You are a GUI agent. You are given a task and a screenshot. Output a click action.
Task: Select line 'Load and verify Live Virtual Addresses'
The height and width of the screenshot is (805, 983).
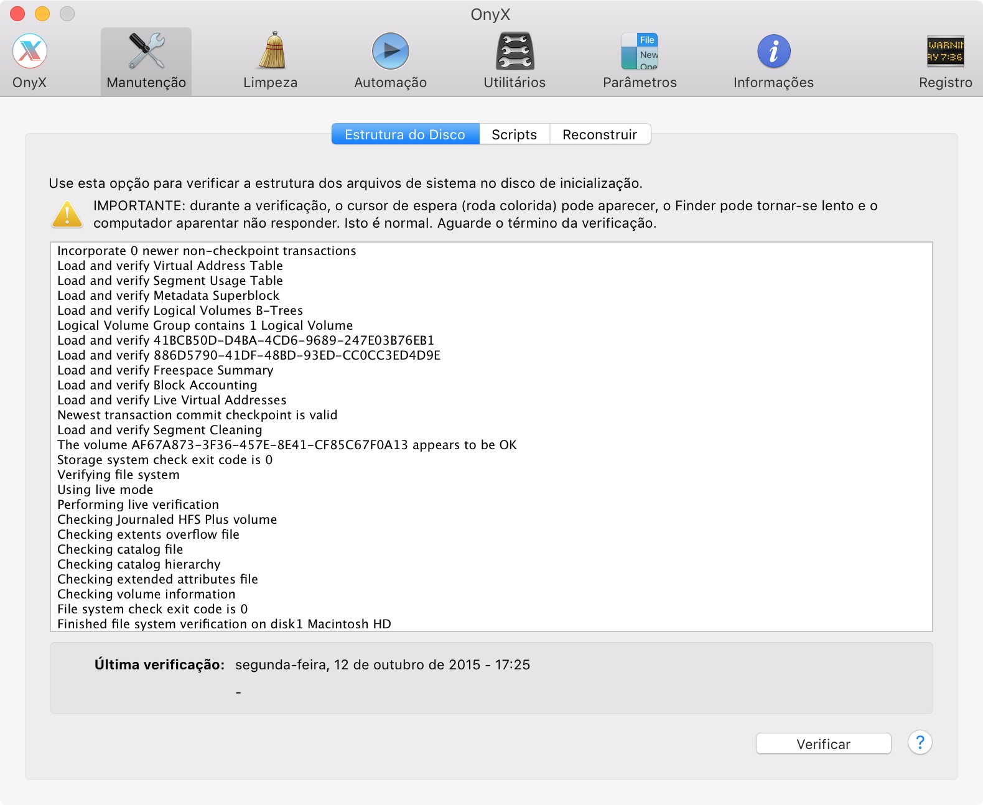pyautogui.click(x=172, y=400)
